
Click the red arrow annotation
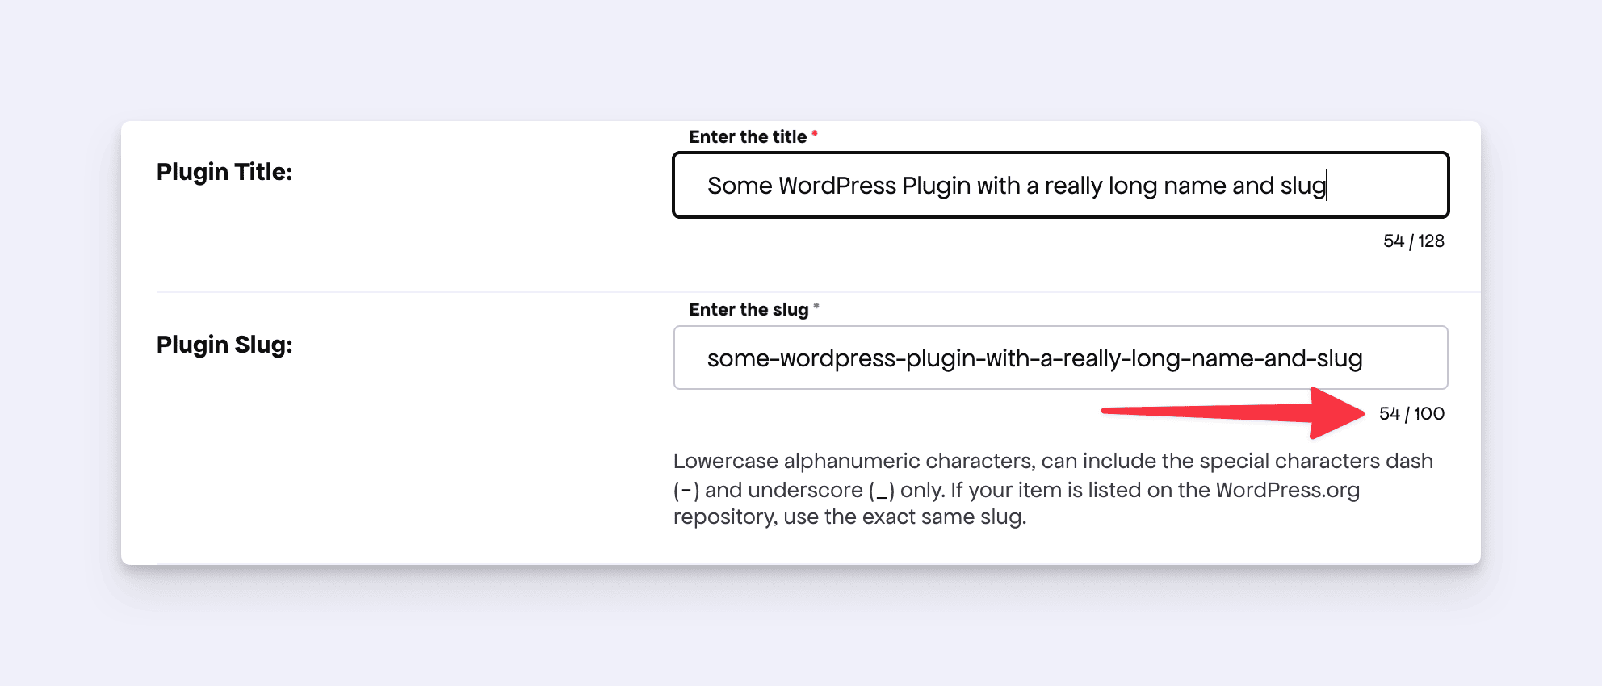tap(1235, 412)
